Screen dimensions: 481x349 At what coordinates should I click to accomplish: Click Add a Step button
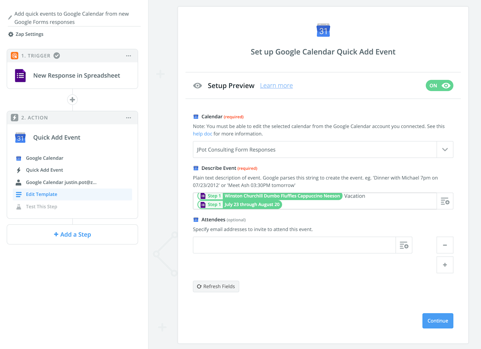tap(72, 235)
